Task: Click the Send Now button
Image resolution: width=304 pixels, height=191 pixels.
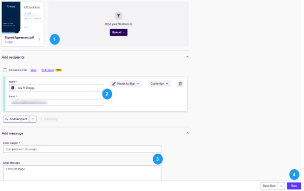Action: [269, 186]
